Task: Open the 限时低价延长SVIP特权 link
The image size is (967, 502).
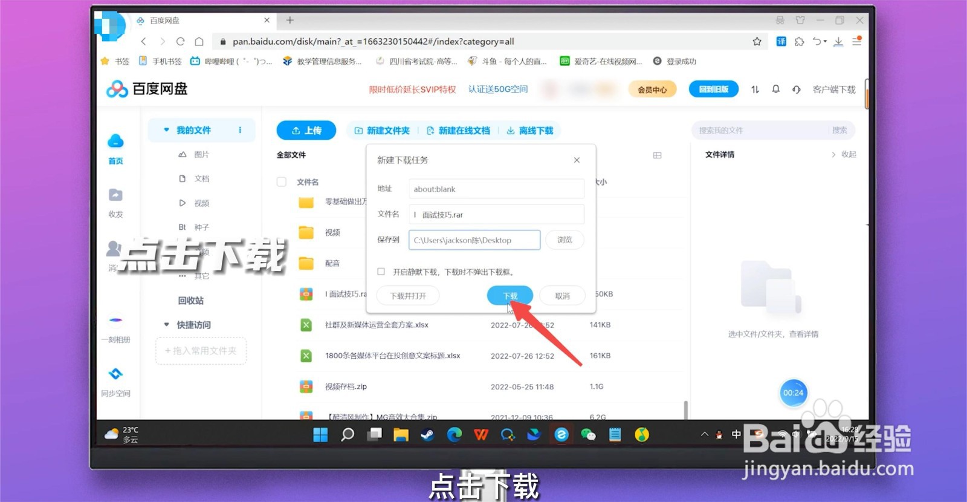Action: tap(412, 90)
